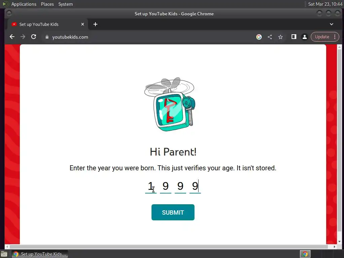Click the Update button in Chrome
This screenshot has width=344, height=258.
pyautogui.click(x=322, y=37)
